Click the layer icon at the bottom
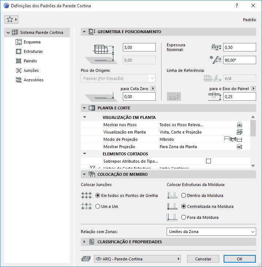Screen dimensions: 262x267 pyautogui.click(x=86, y=259)
